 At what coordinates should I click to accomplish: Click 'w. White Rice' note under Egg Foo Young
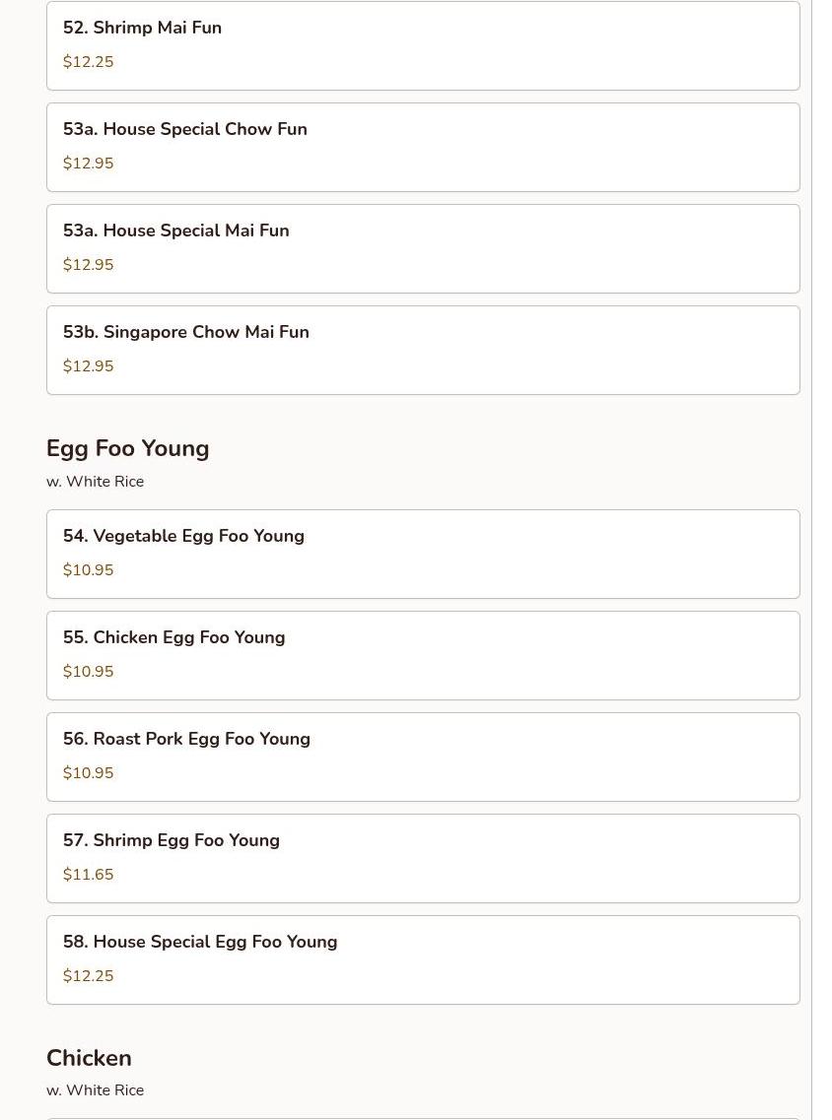click(95, 482)
